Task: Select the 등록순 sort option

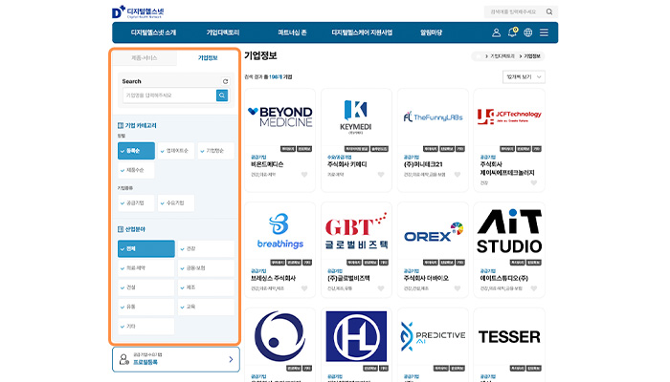Action: [x=136, y=151]
